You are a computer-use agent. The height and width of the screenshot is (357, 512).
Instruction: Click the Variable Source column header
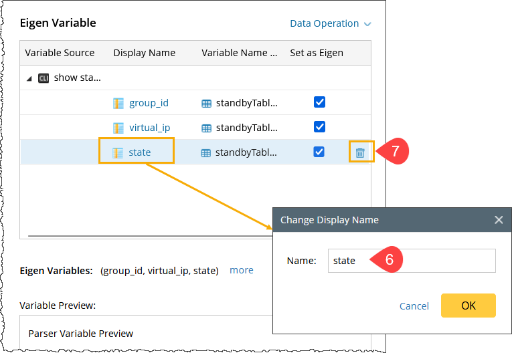60,53
